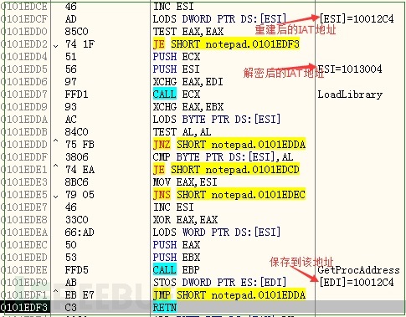Click the down jump arrow at 0101EDE5
Viewport: 406px width, 317px height.
[56, 197]
